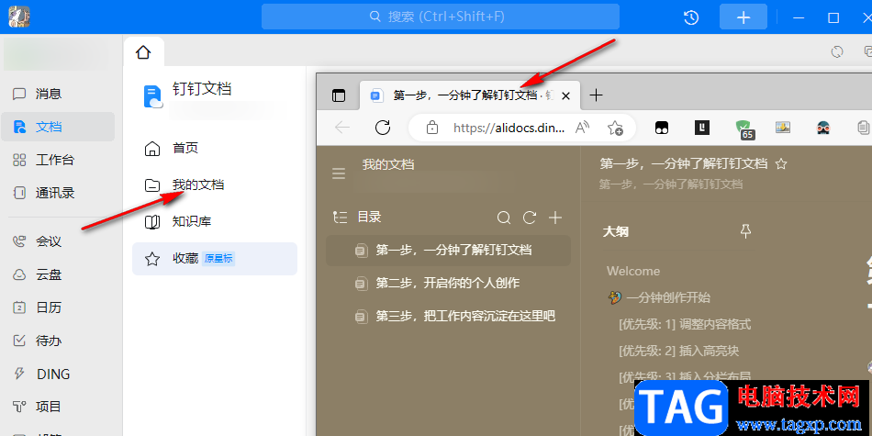Open 通讯录 contacts in the sidebar
Image resolution: width=872 pixels, height=436 pixels.
coord(58,193)
